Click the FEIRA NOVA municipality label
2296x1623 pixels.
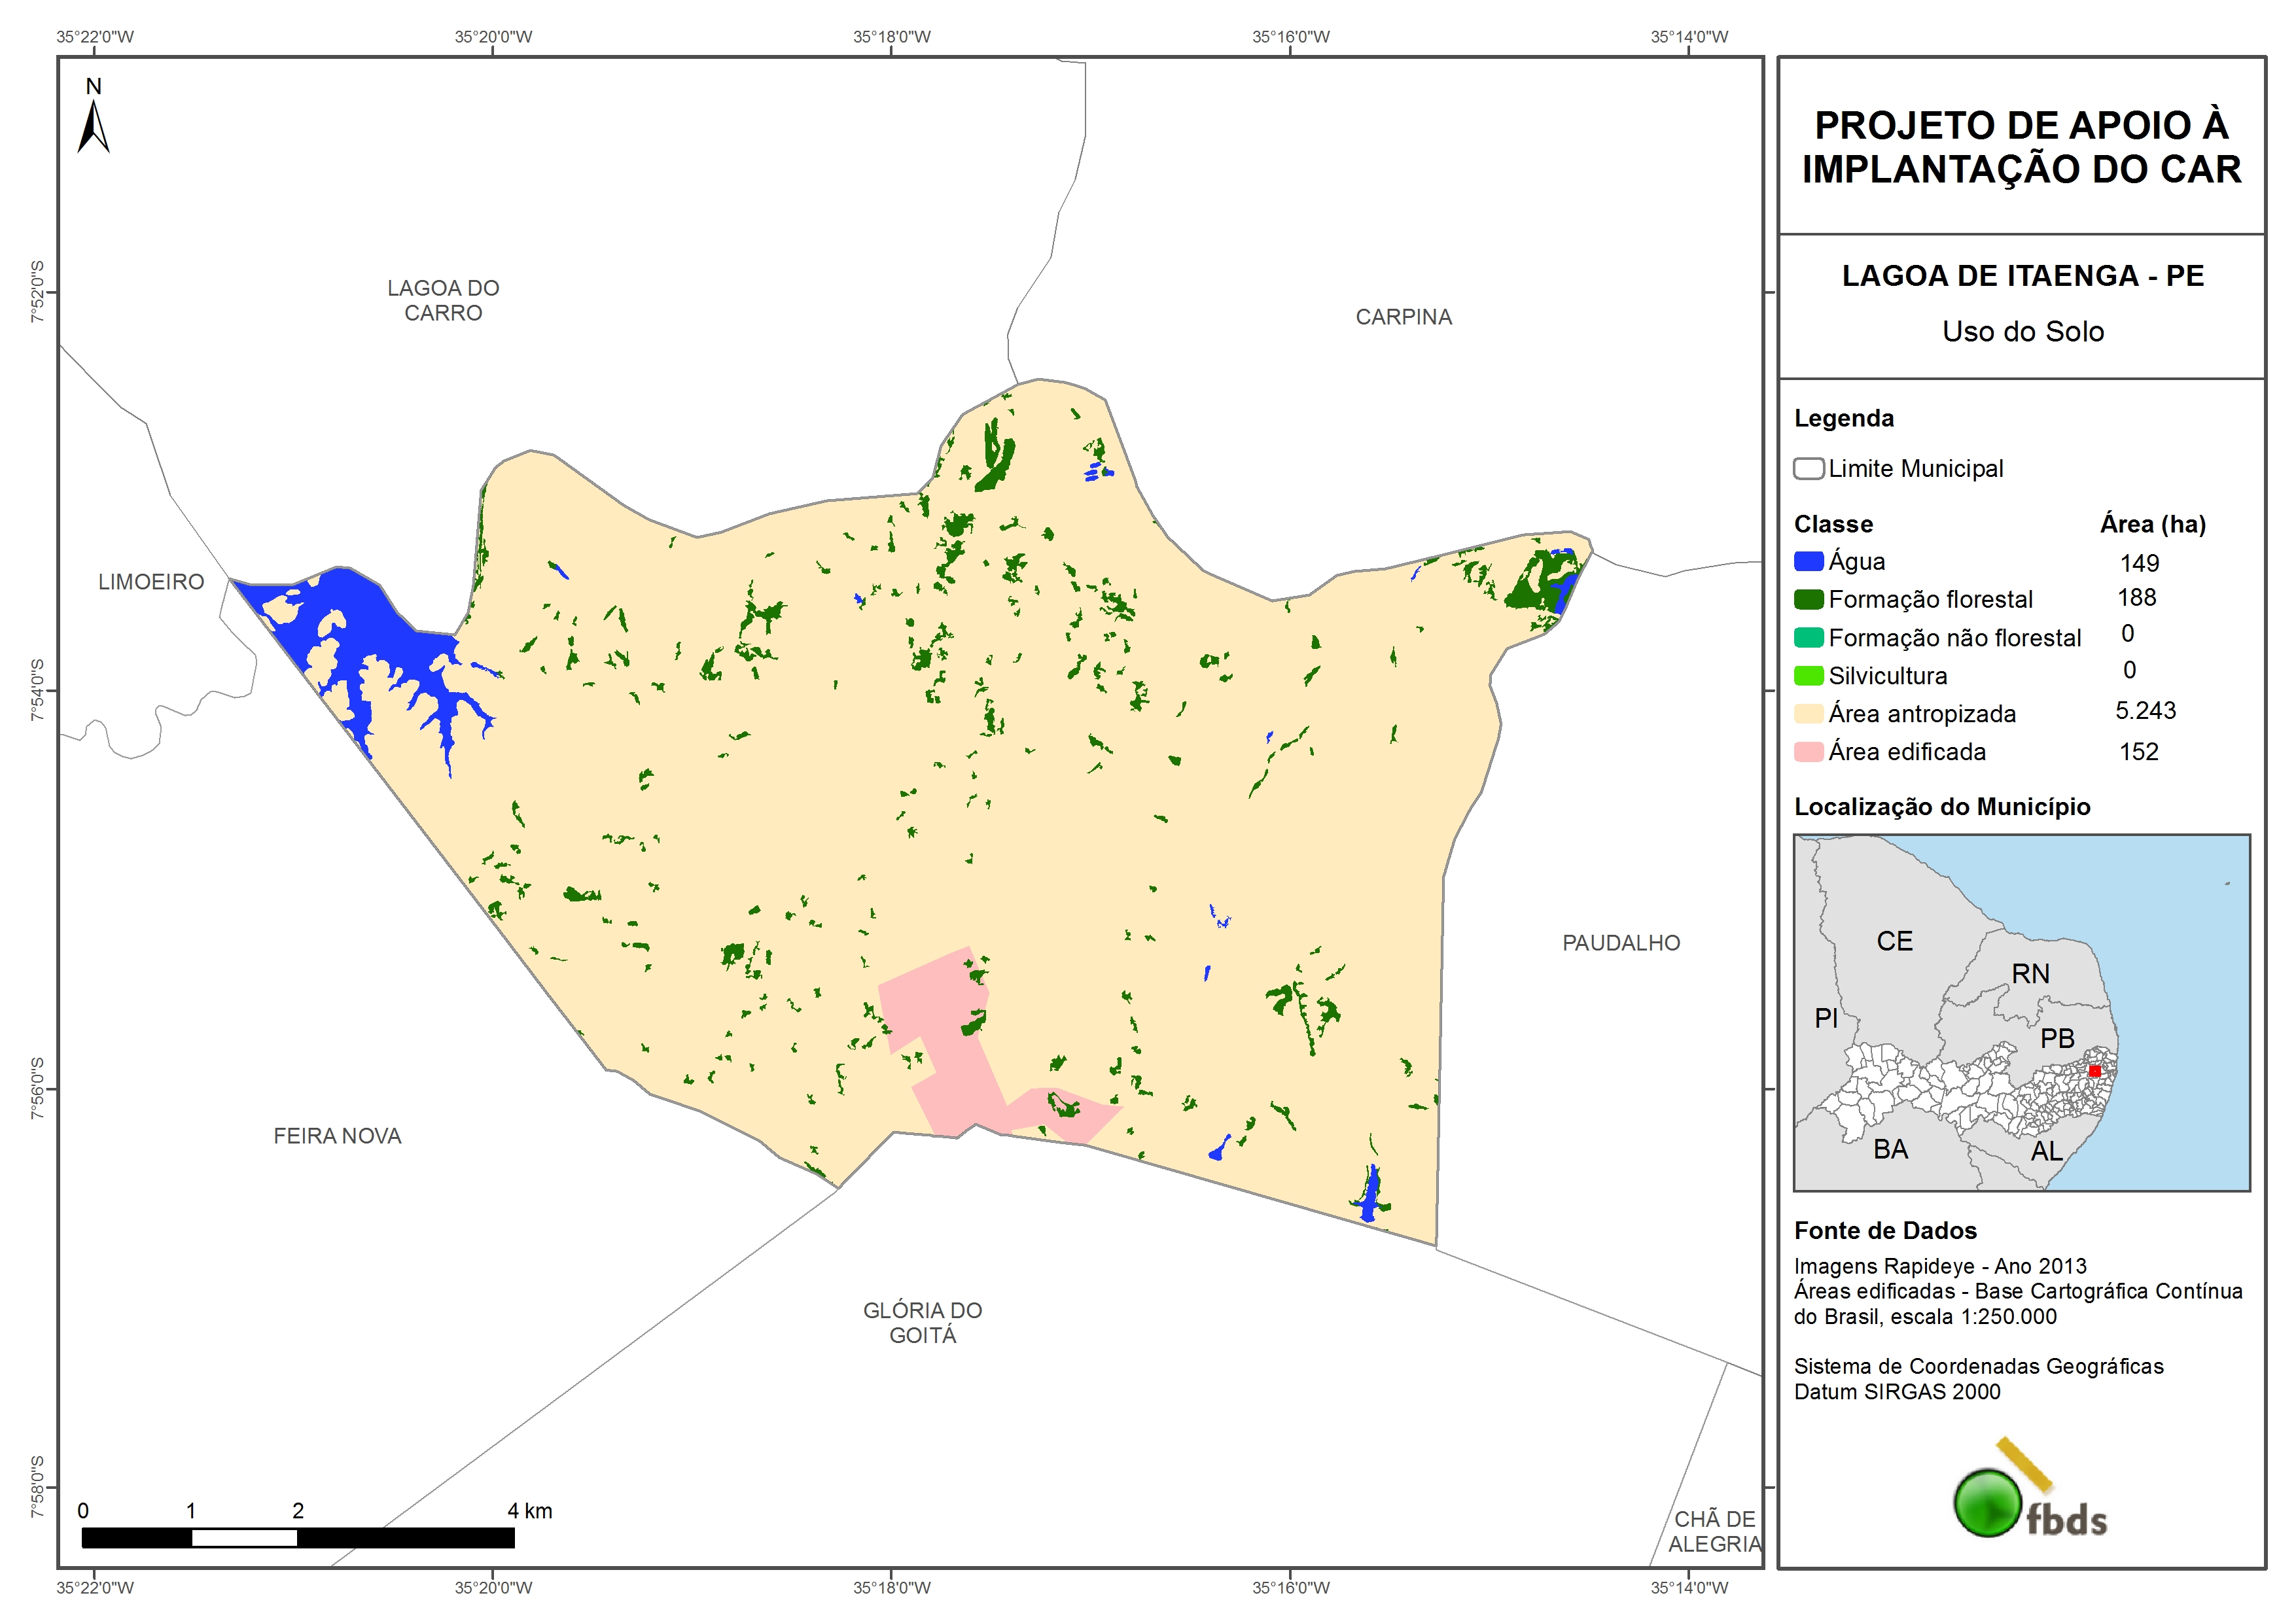[337, 1136]
